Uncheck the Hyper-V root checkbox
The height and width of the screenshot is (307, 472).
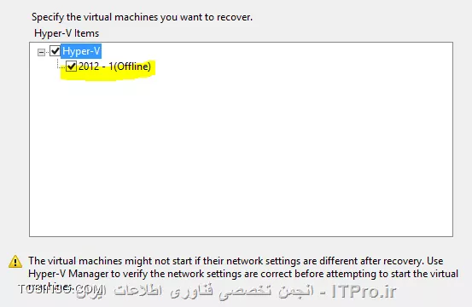[55, 51]
